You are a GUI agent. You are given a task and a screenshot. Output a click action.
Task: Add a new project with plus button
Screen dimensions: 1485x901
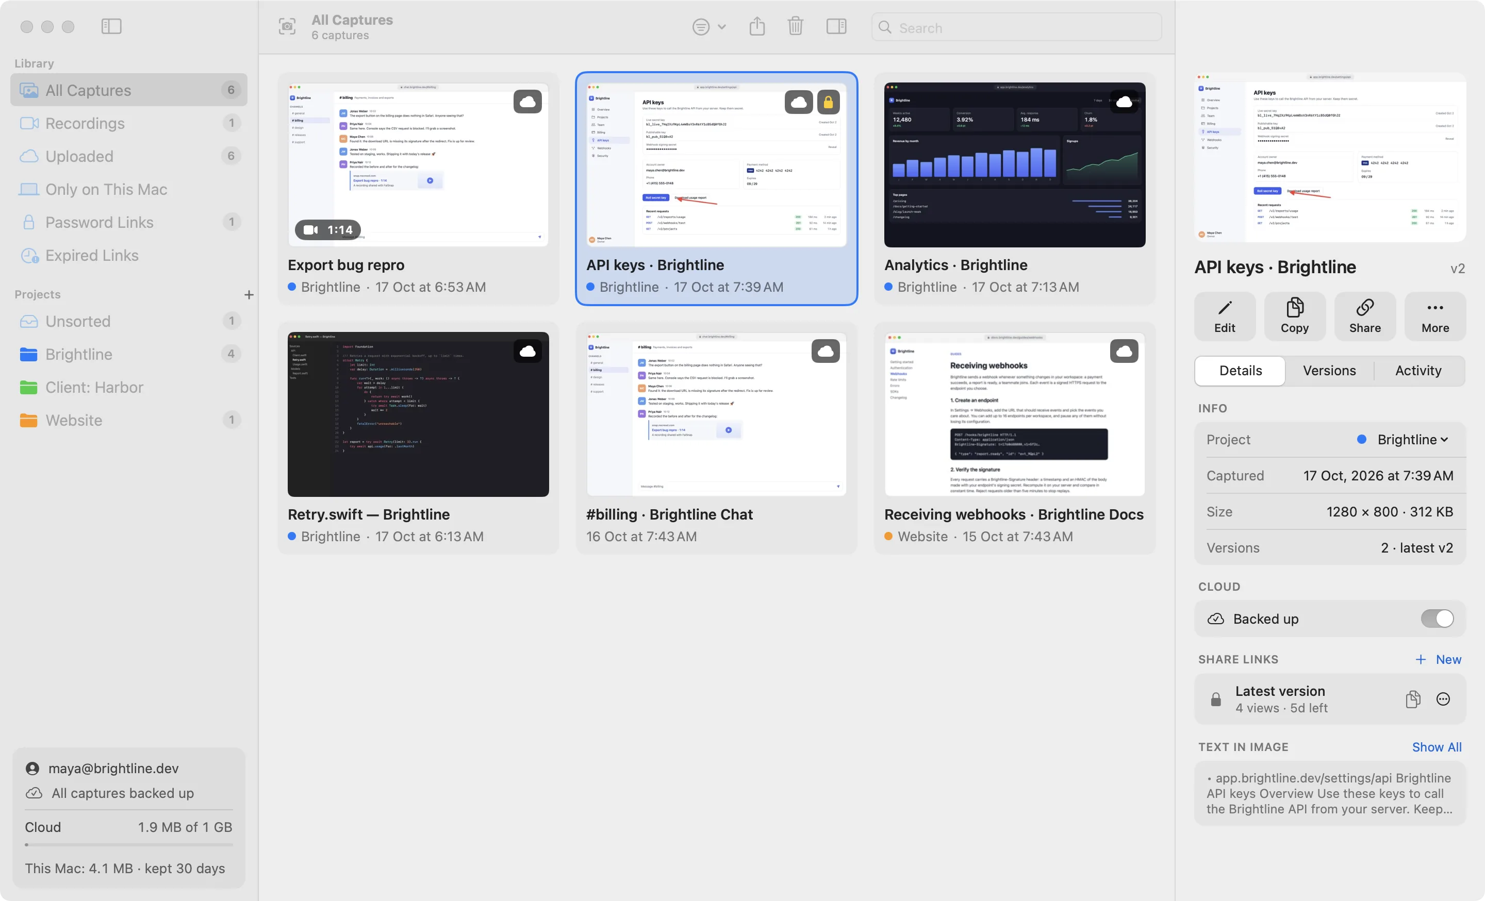point(249,294)
